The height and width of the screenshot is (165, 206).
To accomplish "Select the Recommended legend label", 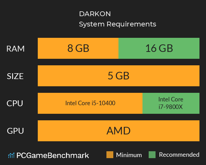I will (179, 155).
